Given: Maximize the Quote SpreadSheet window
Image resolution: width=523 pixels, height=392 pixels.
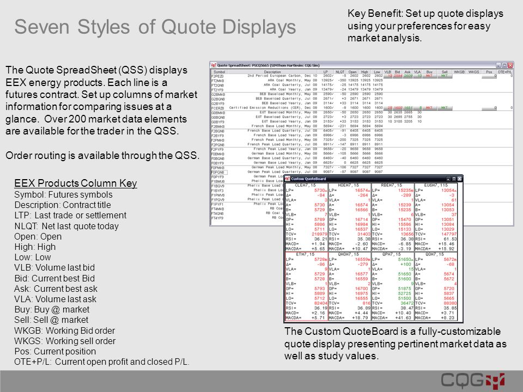Looking at the screenshot, I should coord(504,65).
